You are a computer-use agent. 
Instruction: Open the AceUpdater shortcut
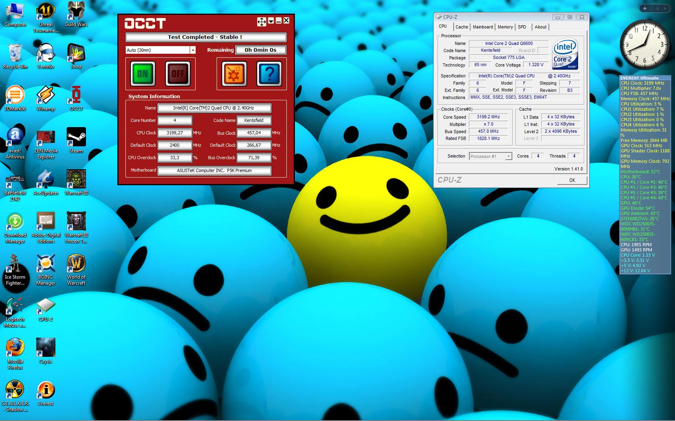coord(46,183)
